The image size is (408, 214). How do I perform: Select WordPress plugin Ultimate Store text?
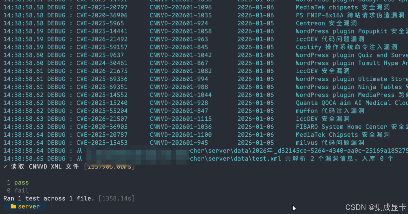pyautogui.click(x=352, y=79)
